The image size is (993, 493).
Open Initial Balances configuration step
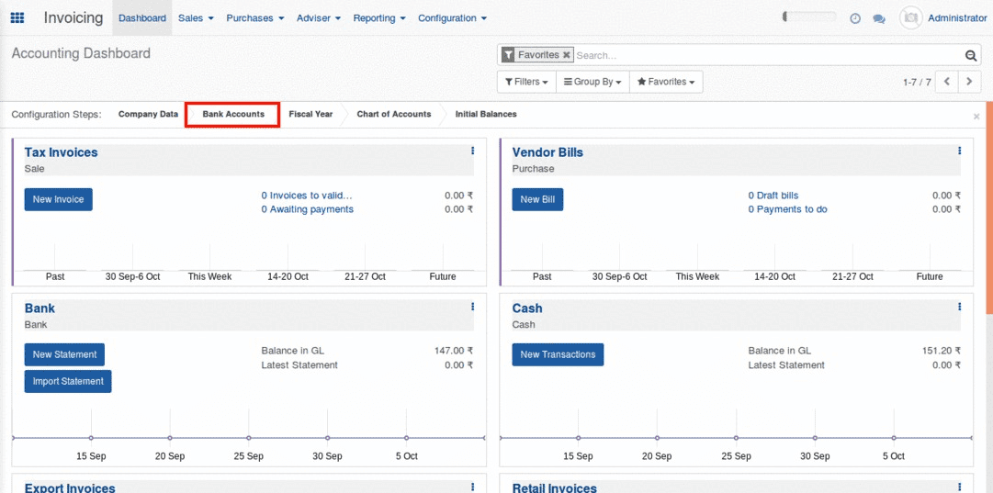(x=486, y=115)
